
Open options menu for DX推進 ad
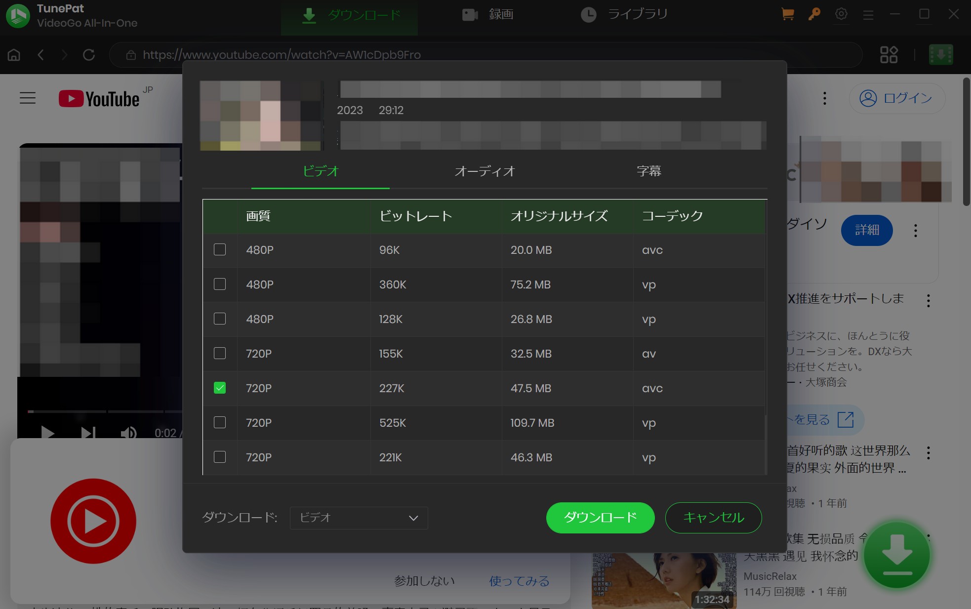928,301
